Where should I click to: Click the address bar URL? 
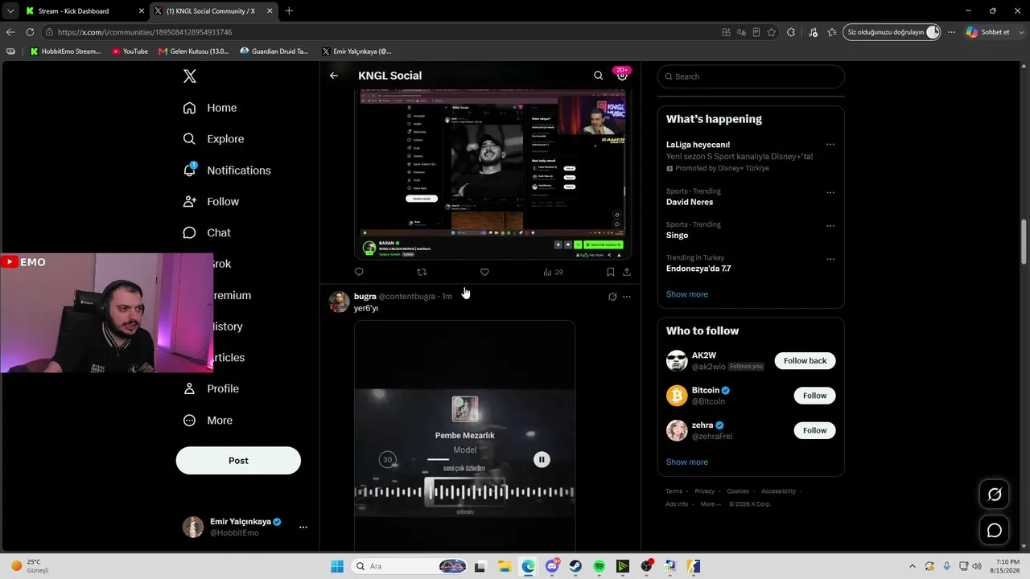coord(145,32)
